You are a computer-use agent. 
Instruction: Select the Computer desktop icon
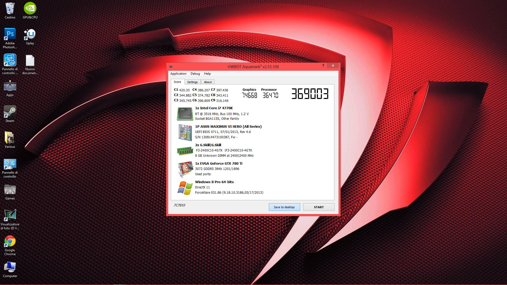click(x=10, y=269)
